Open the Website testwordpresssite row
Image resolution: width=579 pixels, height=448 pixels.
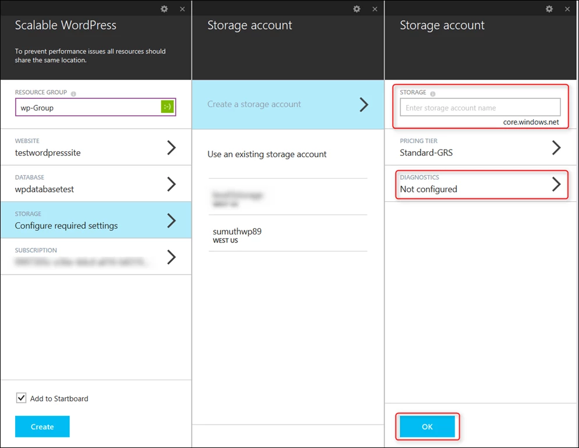pos(95,147)
